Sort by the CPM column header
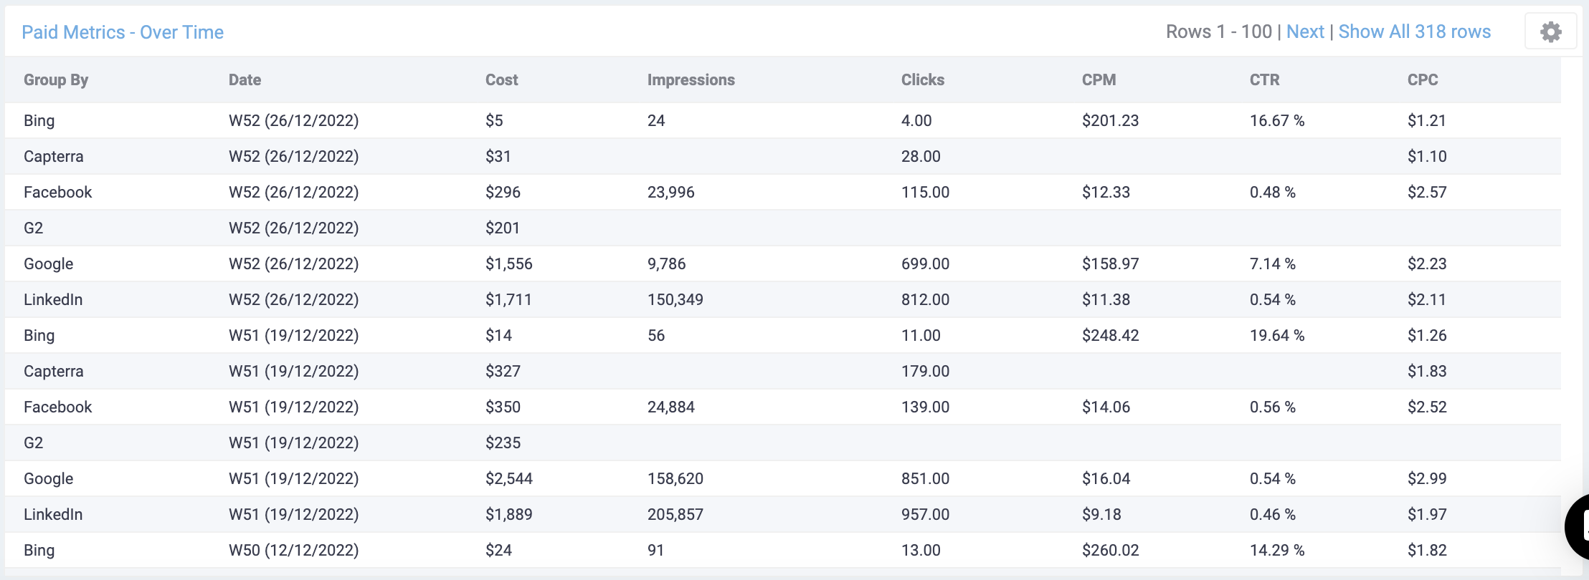Image resolution: width=1589 pixels, height=580 pixels. click(x=1099, y=80)
